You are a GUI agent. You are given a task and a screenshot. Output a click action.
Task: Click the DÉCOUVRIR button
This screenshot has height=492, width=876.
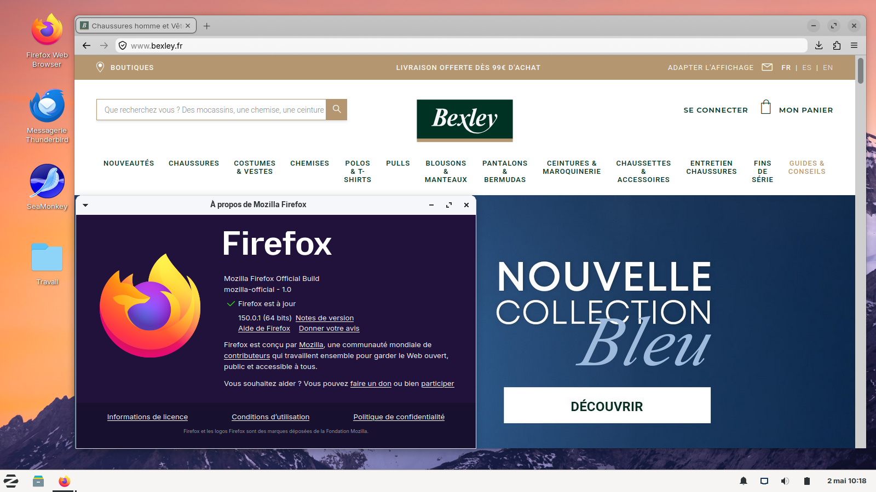(607, 406)
